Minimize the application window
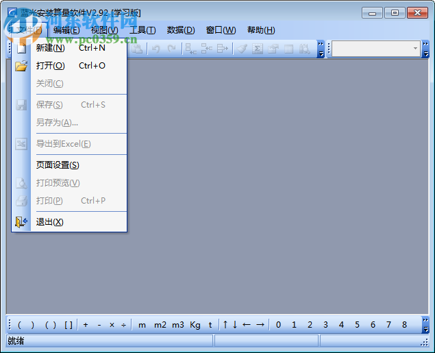This screenshot has width=435, height=353. pyautogui.click(x=372, y=13)
